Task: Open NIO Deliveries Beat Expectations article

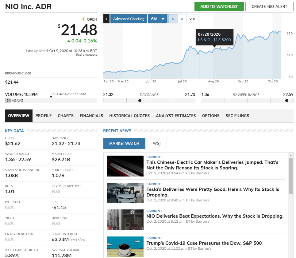Action: click(x=215, y=216)
